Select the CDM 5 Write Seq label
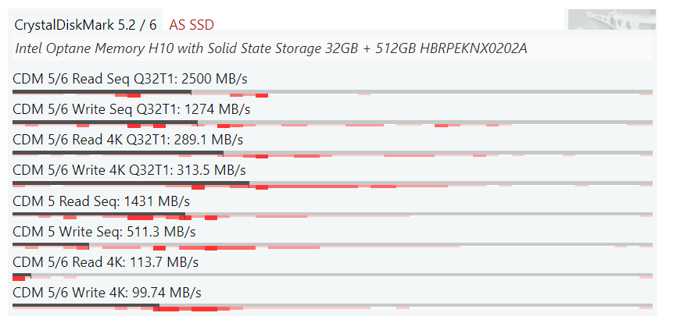Screen dimensions: 673x327 104,232
